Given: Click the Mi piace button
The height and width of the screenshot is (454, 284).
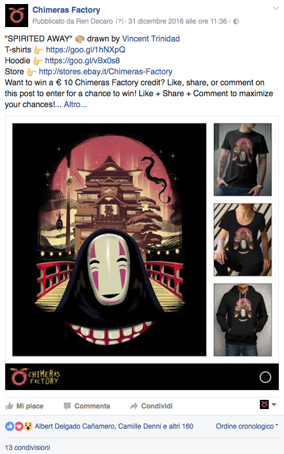Looking at the screenshot, I should (25, 406).
